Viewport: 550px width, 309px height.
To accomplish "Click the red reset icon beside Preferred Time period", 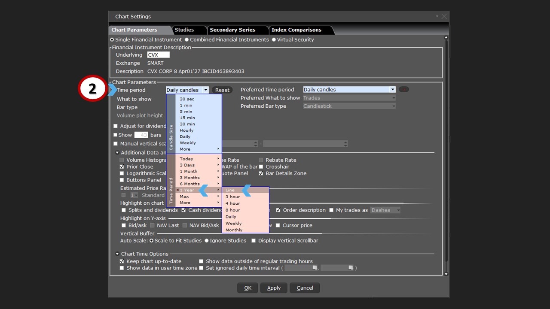I will tap(403, 90).
